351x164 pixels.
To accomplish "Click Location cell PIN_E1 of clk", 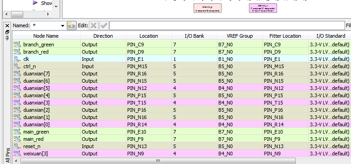I will [149, 59].
